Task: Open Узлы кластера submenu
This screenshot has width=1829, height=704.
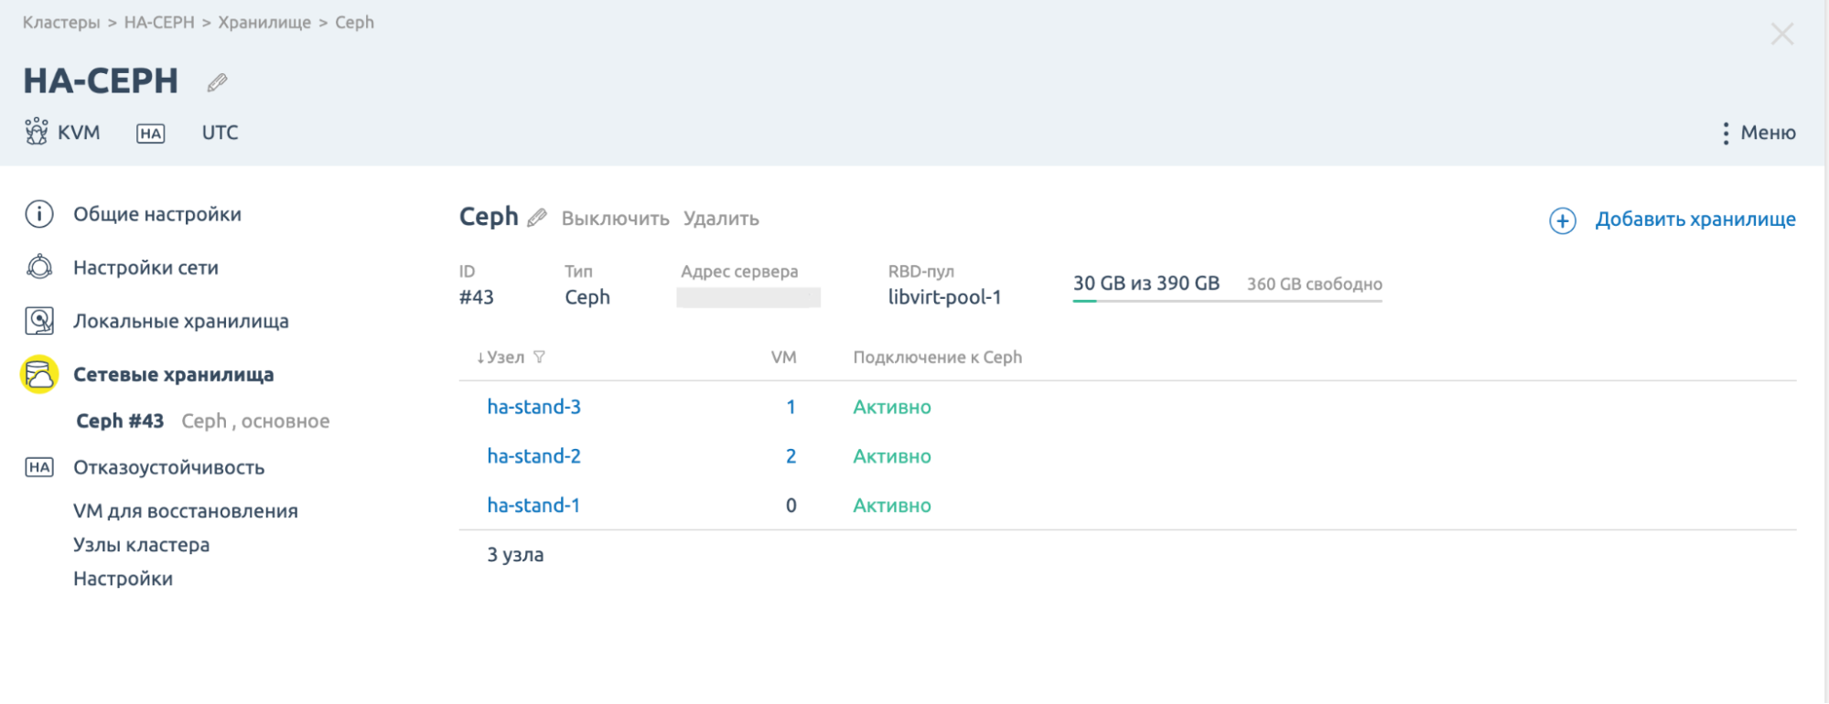Action: point(142,545)
